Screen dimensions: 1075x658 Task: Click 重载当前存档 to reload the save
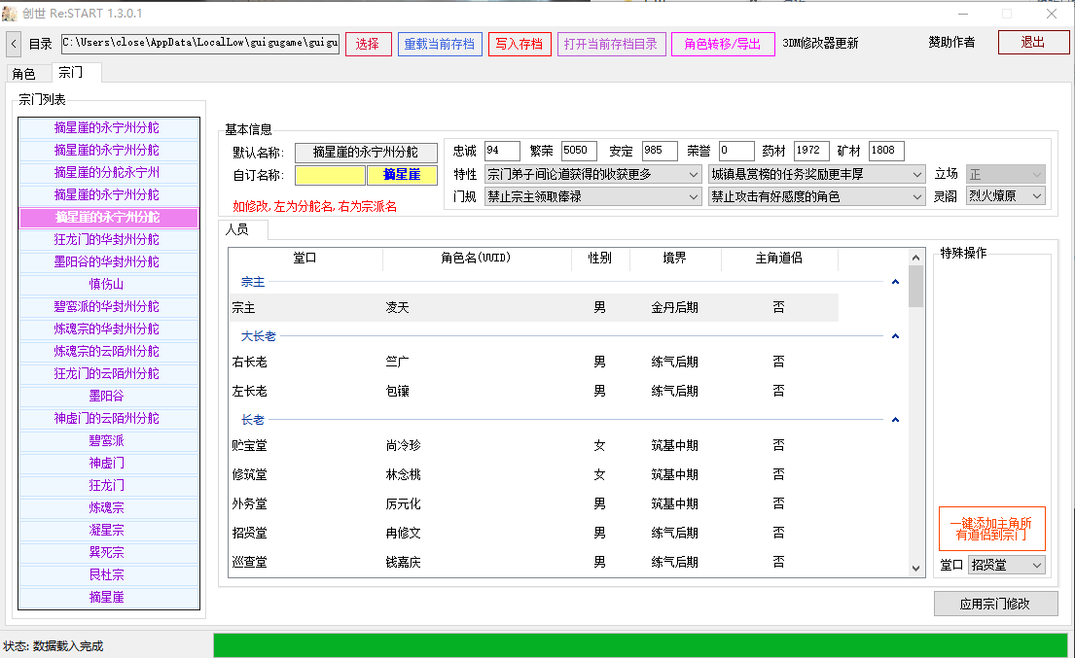pos(440,44)
